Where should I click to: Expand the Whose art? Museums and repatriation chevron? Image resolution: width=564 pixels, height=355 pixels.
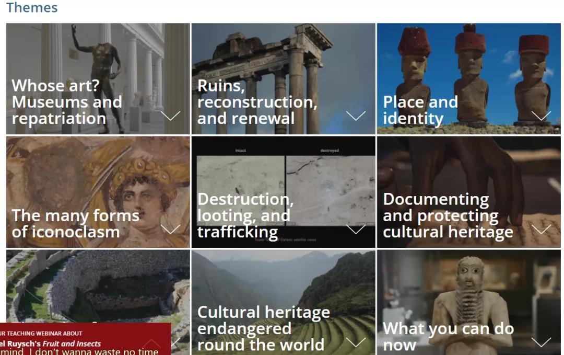(x=170, y=116)
